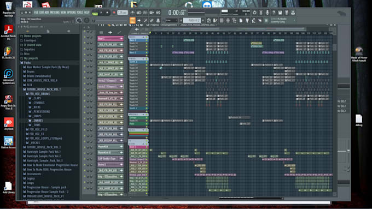
Task: Toggle the pattern/song mode switch
Action: 95,13
